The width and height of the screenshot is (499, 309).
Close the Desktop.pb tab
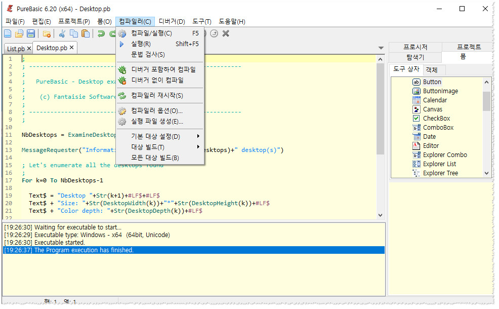[71, 48]
